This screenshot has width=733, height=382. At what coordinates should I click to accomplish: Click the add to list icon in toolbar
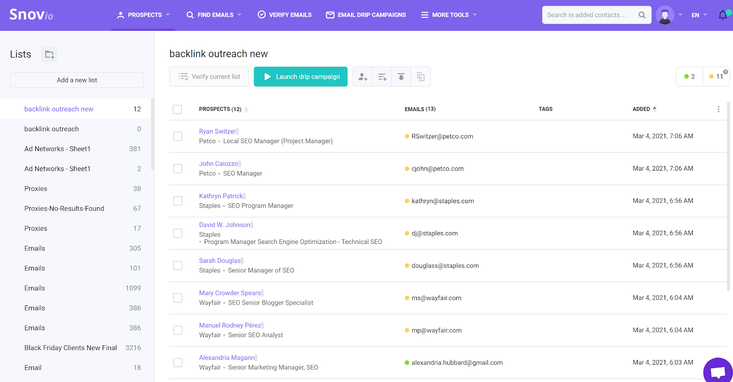(x=382, y=77)
